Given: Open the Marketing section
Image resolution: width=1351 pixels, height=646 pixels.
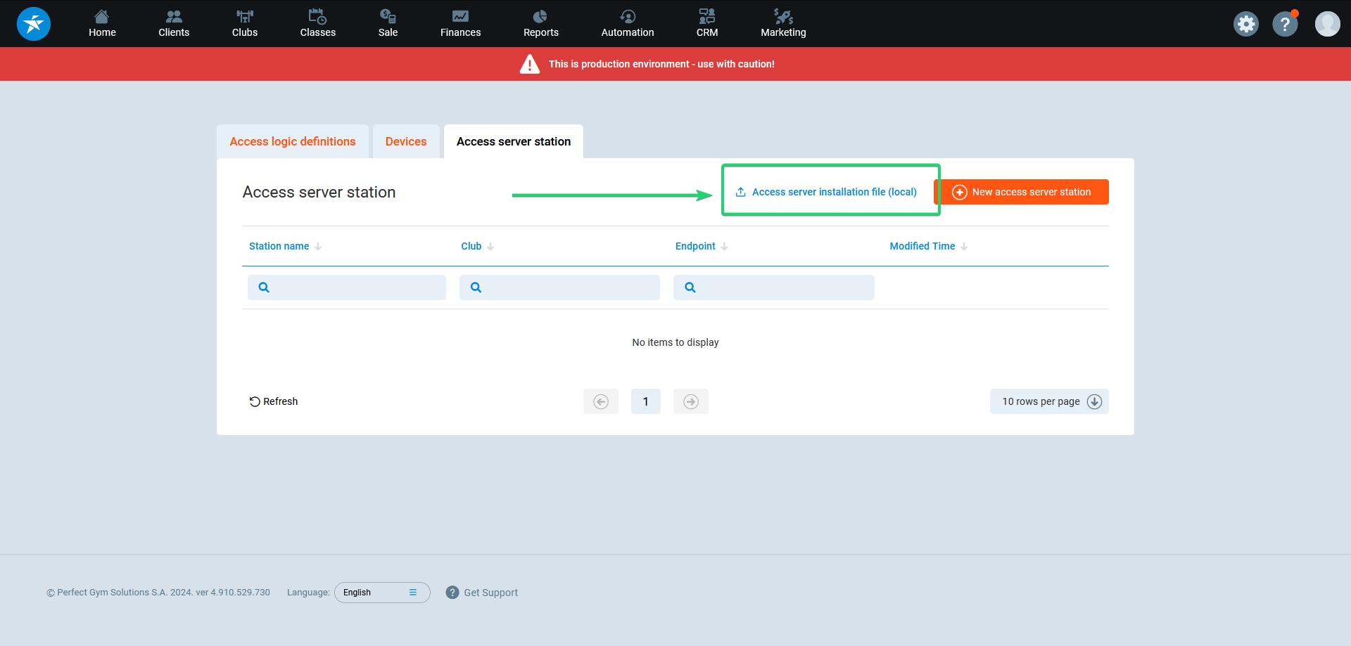Looking at the screenshot, I should point(783,24).
